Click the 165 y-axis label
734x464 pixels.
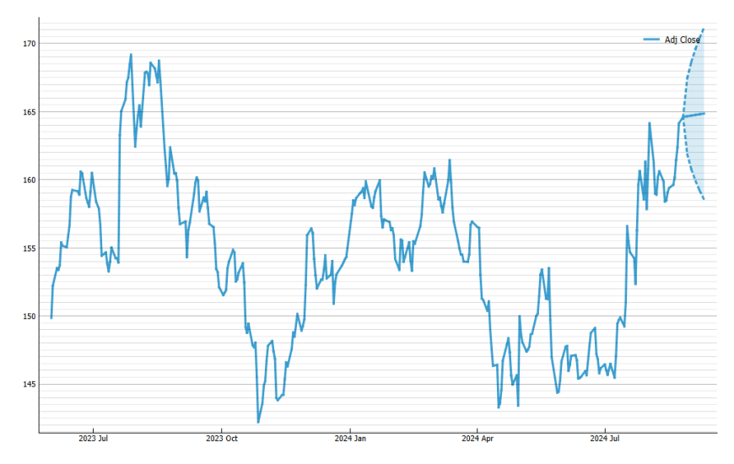[29, 112]
